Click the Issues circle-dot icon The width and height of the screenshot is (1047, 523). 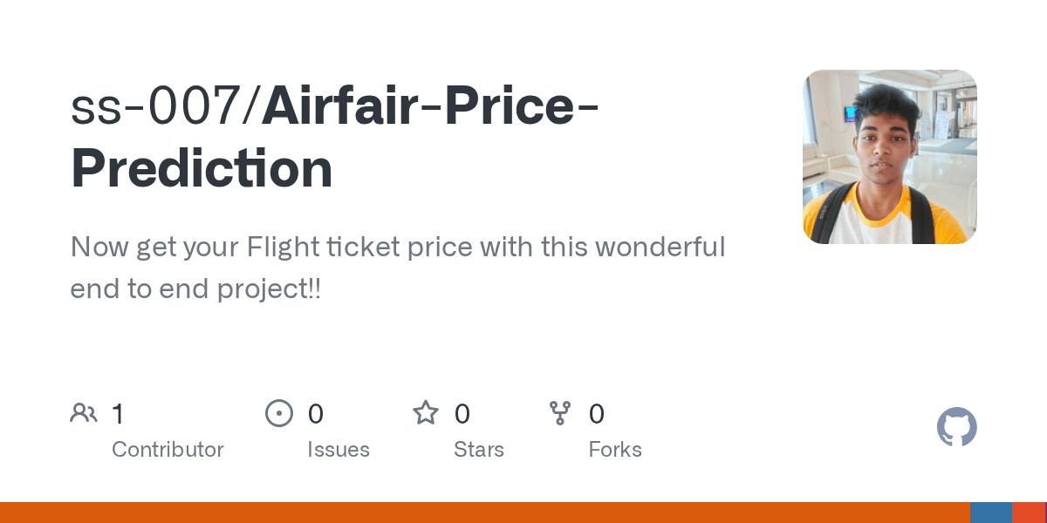[x=278, y=413]
